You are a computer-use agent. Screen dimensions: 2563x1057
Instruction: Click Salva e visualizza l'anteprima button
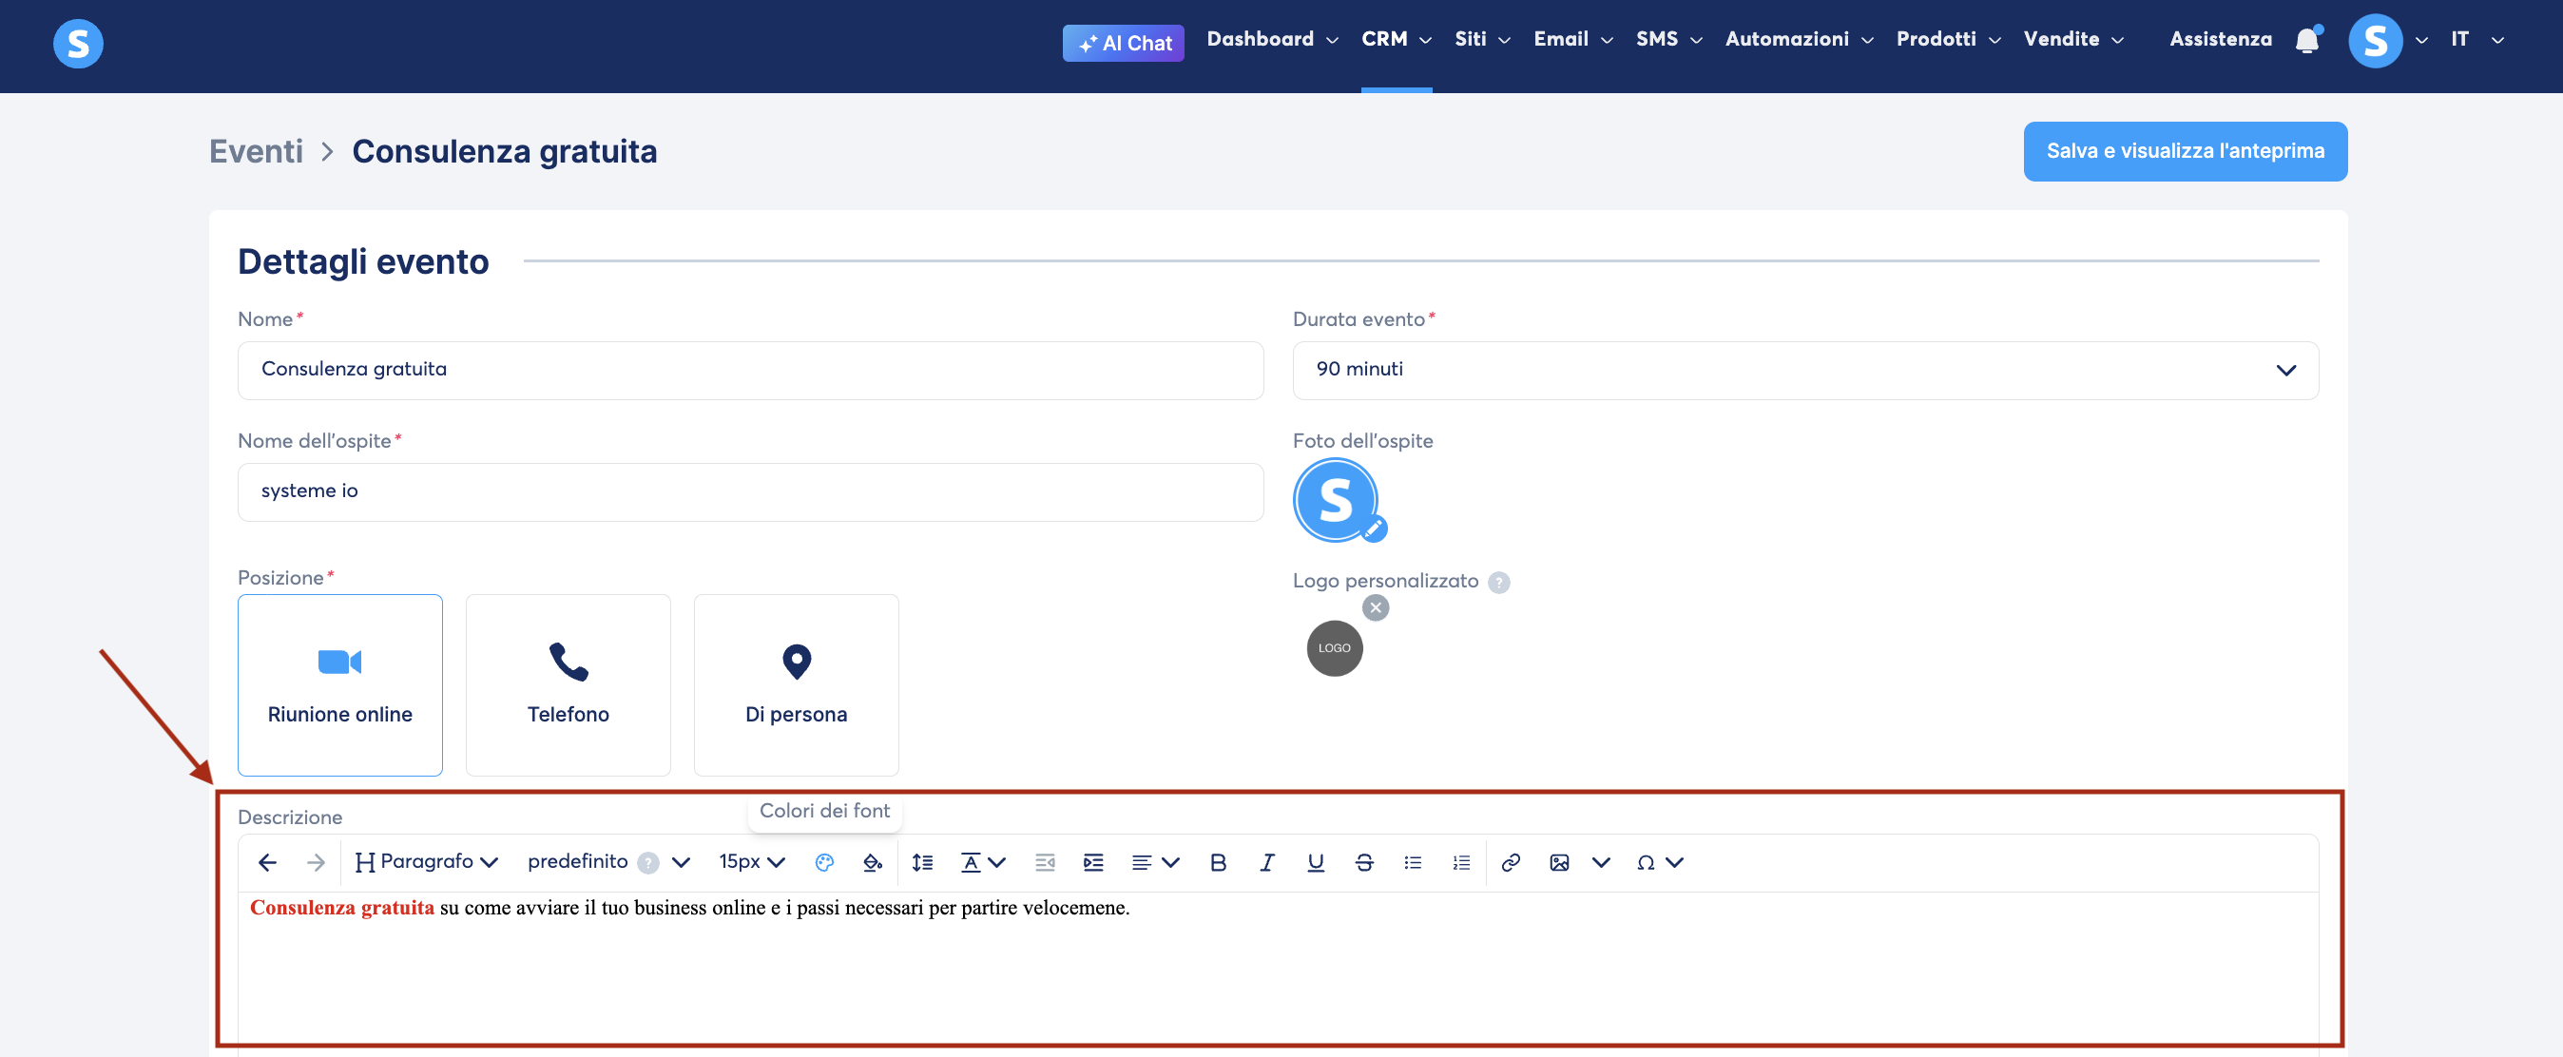click(x=2185, y=151)
